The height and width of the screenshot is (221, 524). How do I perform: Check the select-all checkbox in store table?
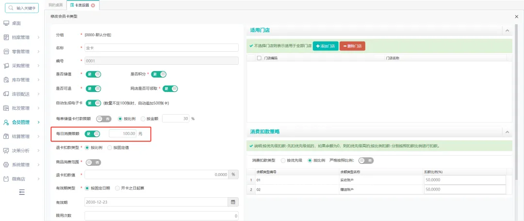pos(259,58)
